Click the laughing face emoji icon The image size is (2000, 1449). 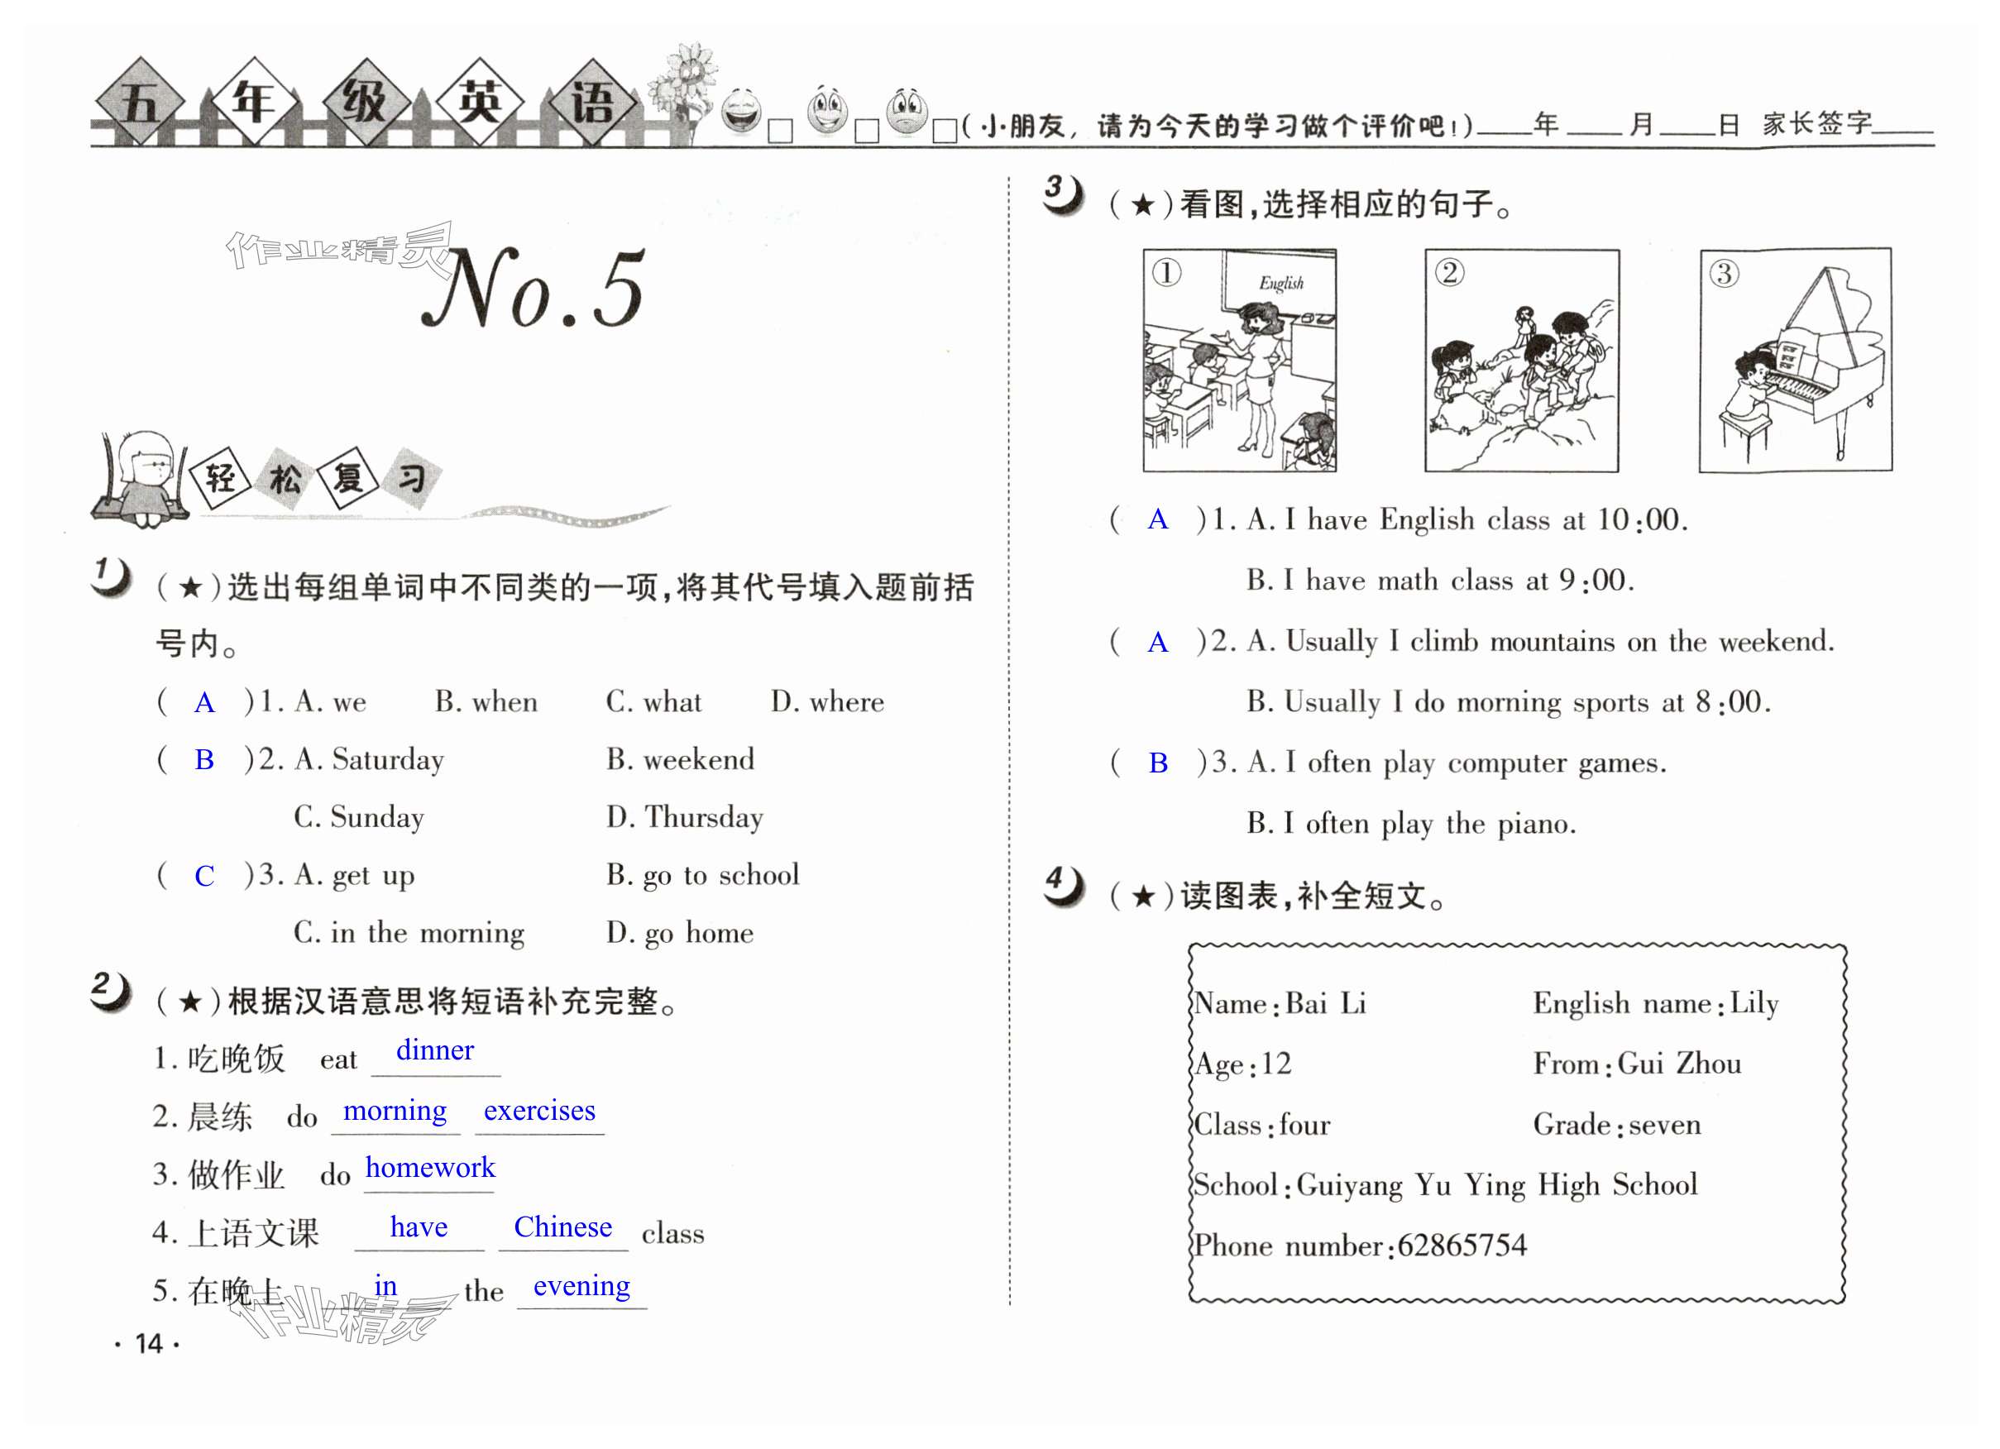coord(741,112)
